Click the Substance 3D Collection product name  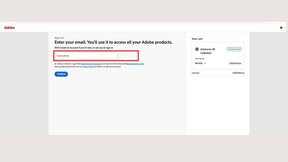(x=207, y=51)
